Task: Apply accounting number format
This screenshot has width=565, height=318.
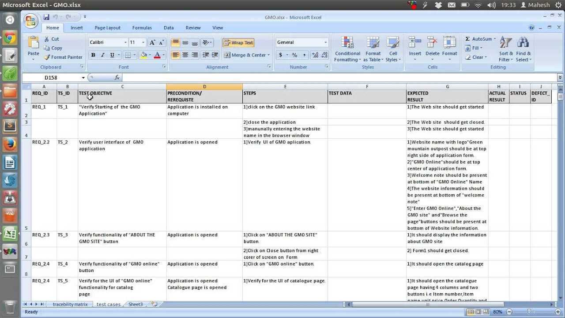Action: (280, 55)
